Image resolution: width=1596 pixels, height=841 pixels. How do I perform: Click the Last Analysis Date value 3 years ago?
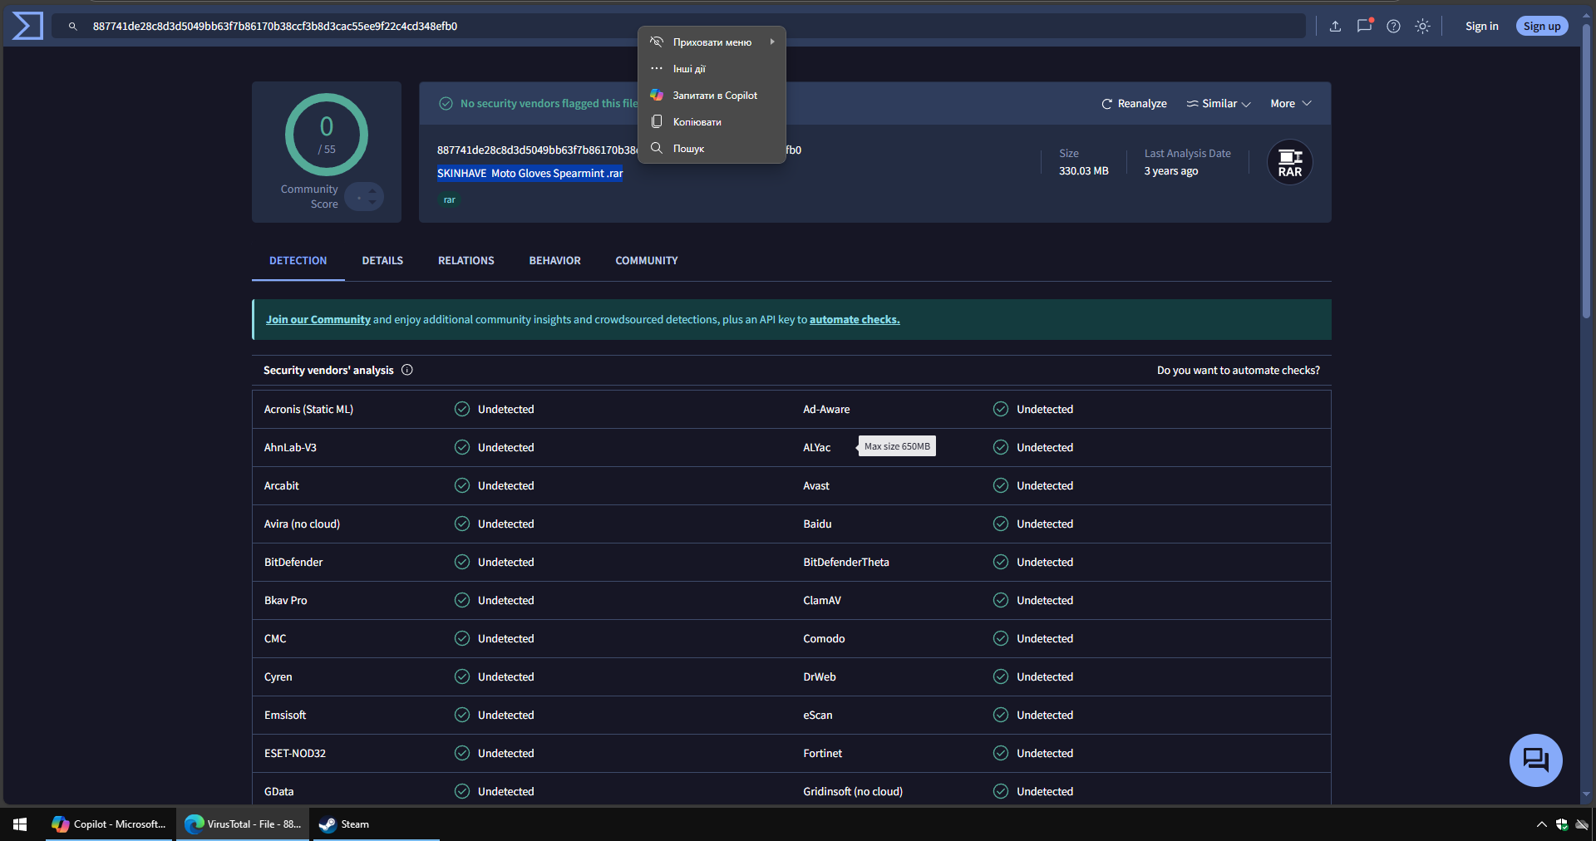pos(1171,171)
